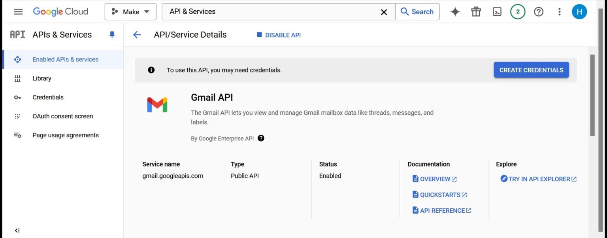Viewport: 607px width, 238px height.
Task: Activate Cloud Shell terminal
Action: click(x=497, y=12)
